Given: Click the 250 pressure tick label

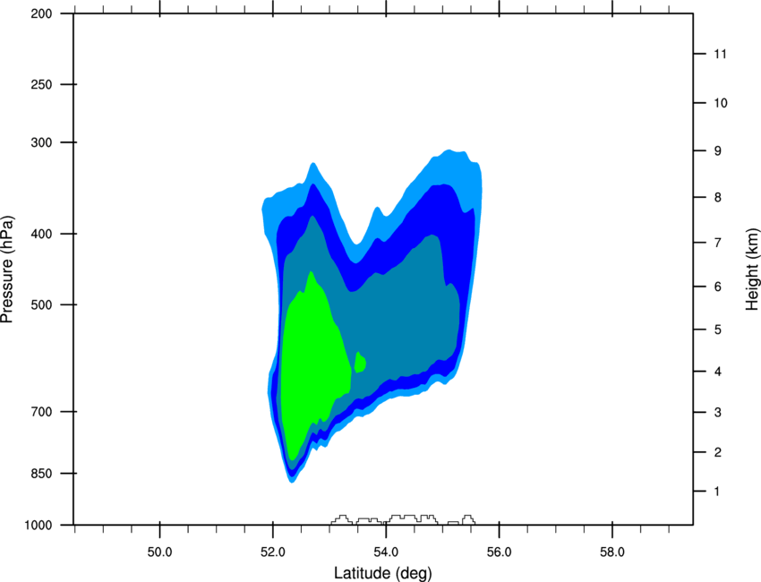Looking at the screenshot, I should click(x=41, y=84).
